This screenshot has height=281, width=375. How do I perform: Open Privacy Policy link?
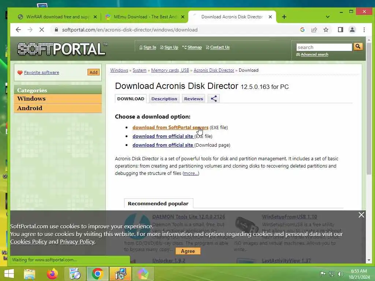pyautogui.click(x=77, y=241)
